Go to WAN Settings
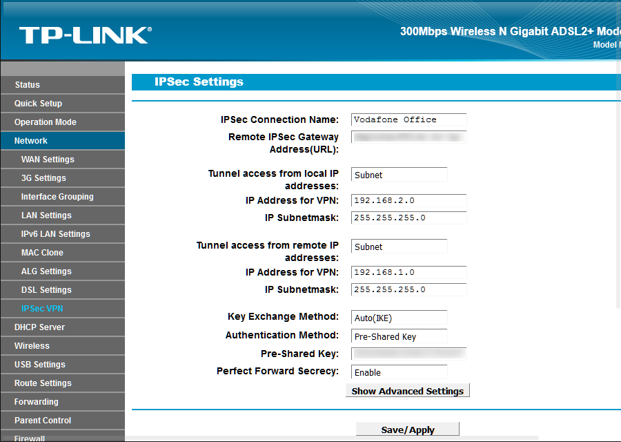 click(x=63, y=160)
